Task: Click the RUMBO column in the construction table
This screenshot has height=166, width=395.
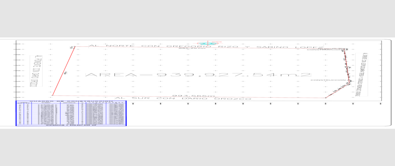Action: (46, 113)
